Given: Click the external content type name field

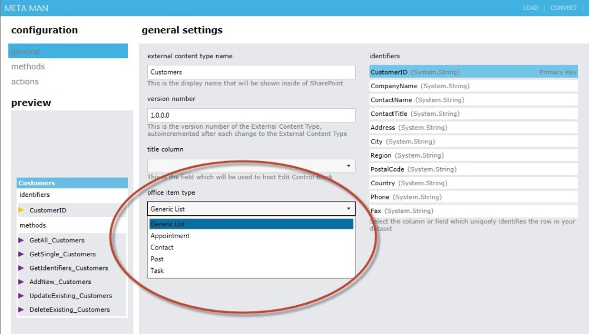Looking at the screenshot, I should [251, 72].
